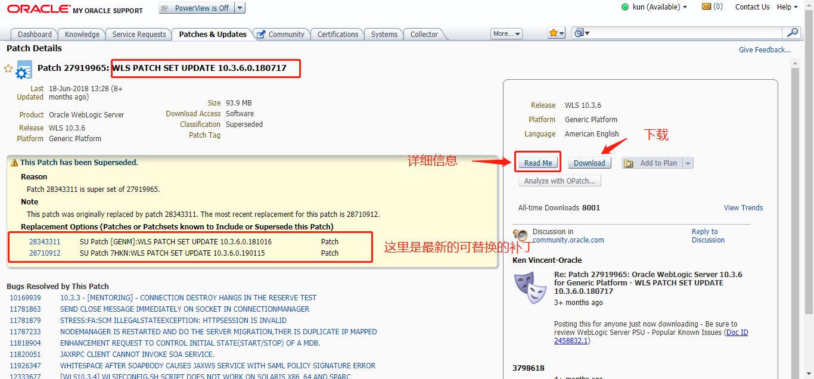Click the Download button
This screenshot has height=379, width=814.
click(x=589, y=163)
